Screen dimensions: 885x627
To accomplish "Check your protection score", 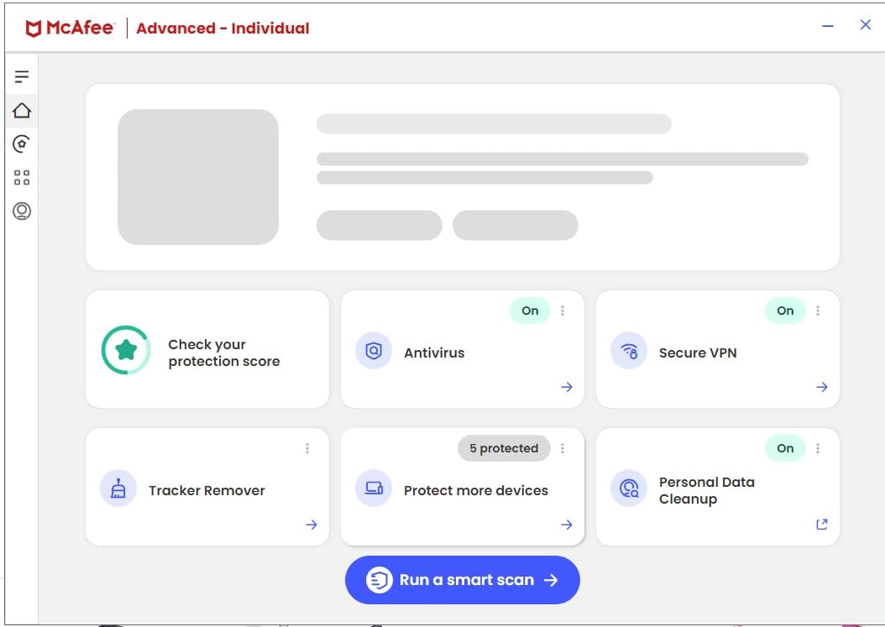I will point(207,349).
